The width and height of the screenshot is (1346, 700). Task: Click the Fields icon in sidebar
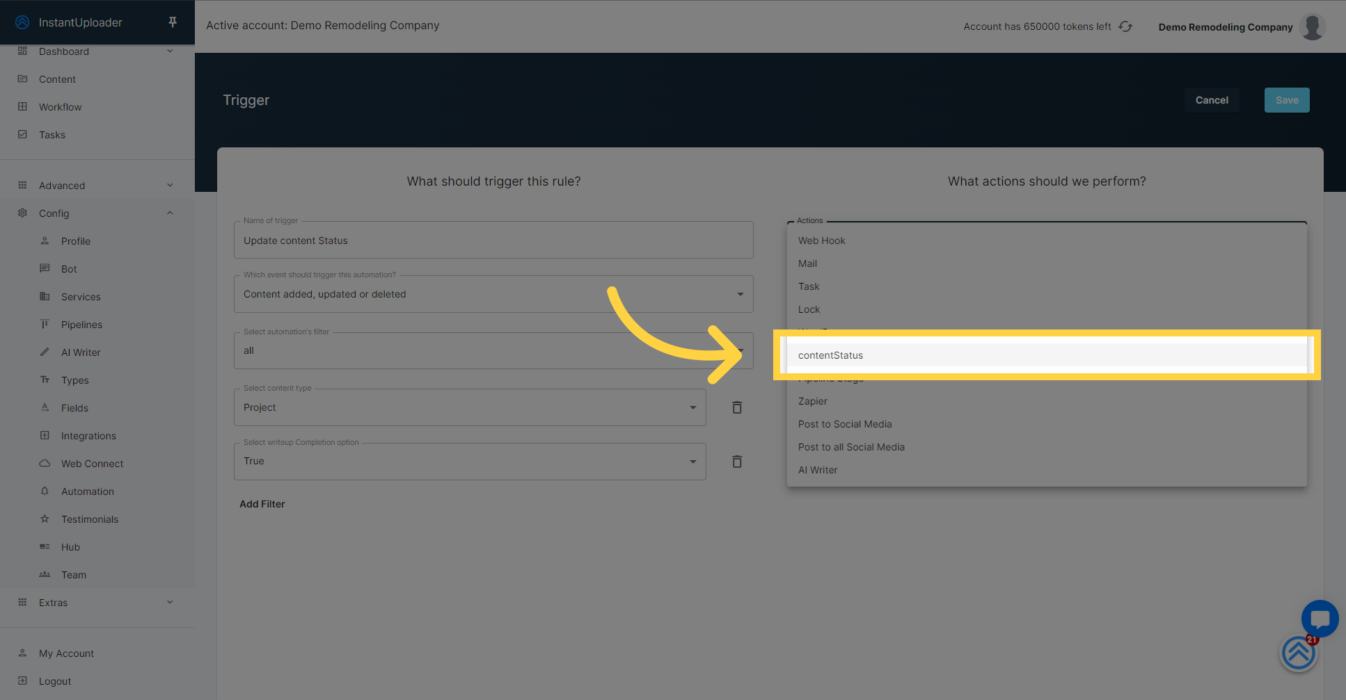coord(45,407)
